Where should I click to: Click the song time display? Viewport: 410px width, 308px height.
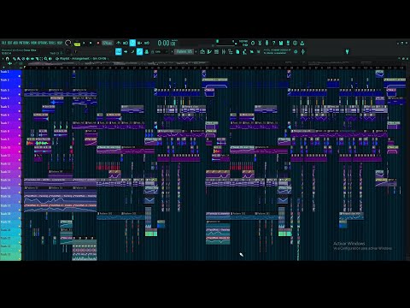point(167,43)
